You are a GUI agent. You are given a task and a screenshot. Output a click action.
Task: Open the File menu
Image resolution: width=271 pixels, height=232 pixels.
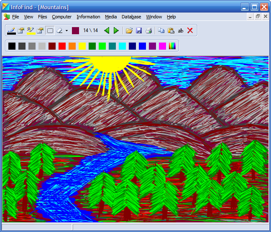pyautogui.click(x=15, y=17)
